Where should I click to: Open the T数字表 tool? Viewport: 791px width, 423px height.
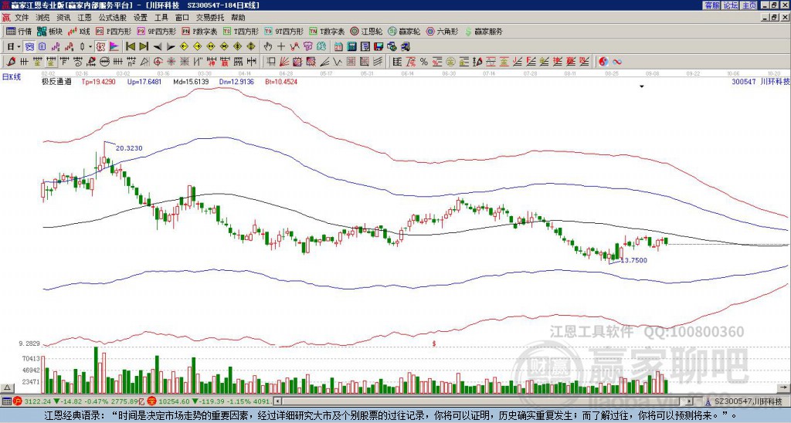327,31
